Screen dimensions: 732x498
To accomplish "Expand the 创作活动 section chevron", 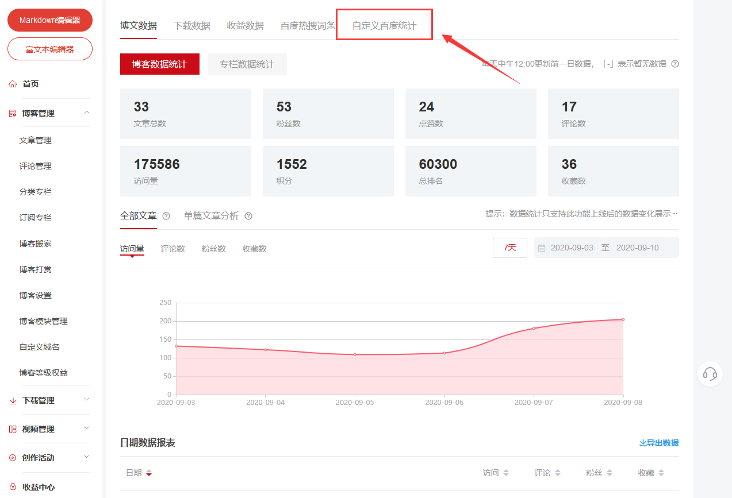I will [87, 457].
